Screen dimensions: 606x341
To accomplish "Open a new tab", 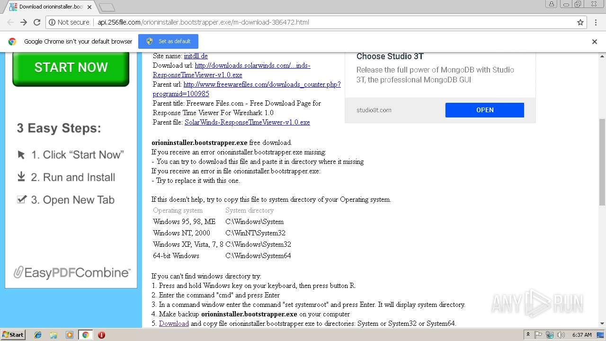I will point(107,7).
